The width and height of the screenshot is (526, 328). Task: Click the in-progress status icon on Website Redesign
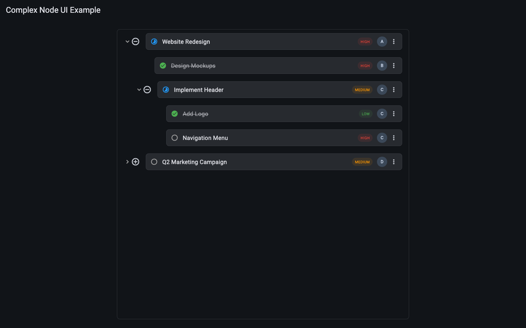coord(154,42)
